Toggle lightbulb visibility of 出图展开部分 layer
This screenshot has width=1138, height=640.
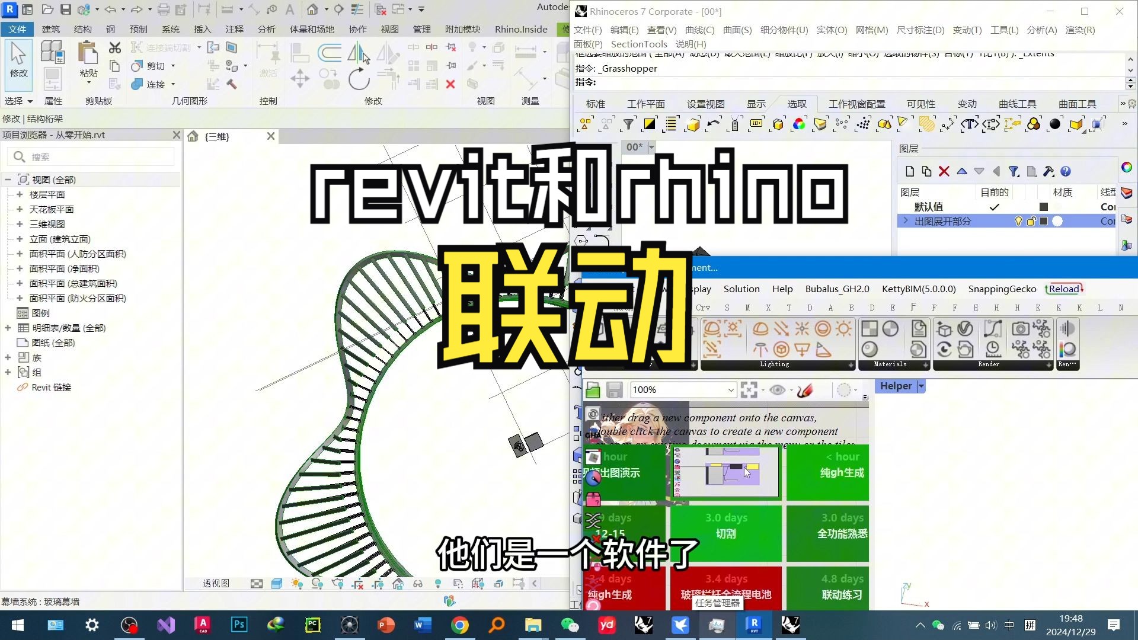[1018, 221]
